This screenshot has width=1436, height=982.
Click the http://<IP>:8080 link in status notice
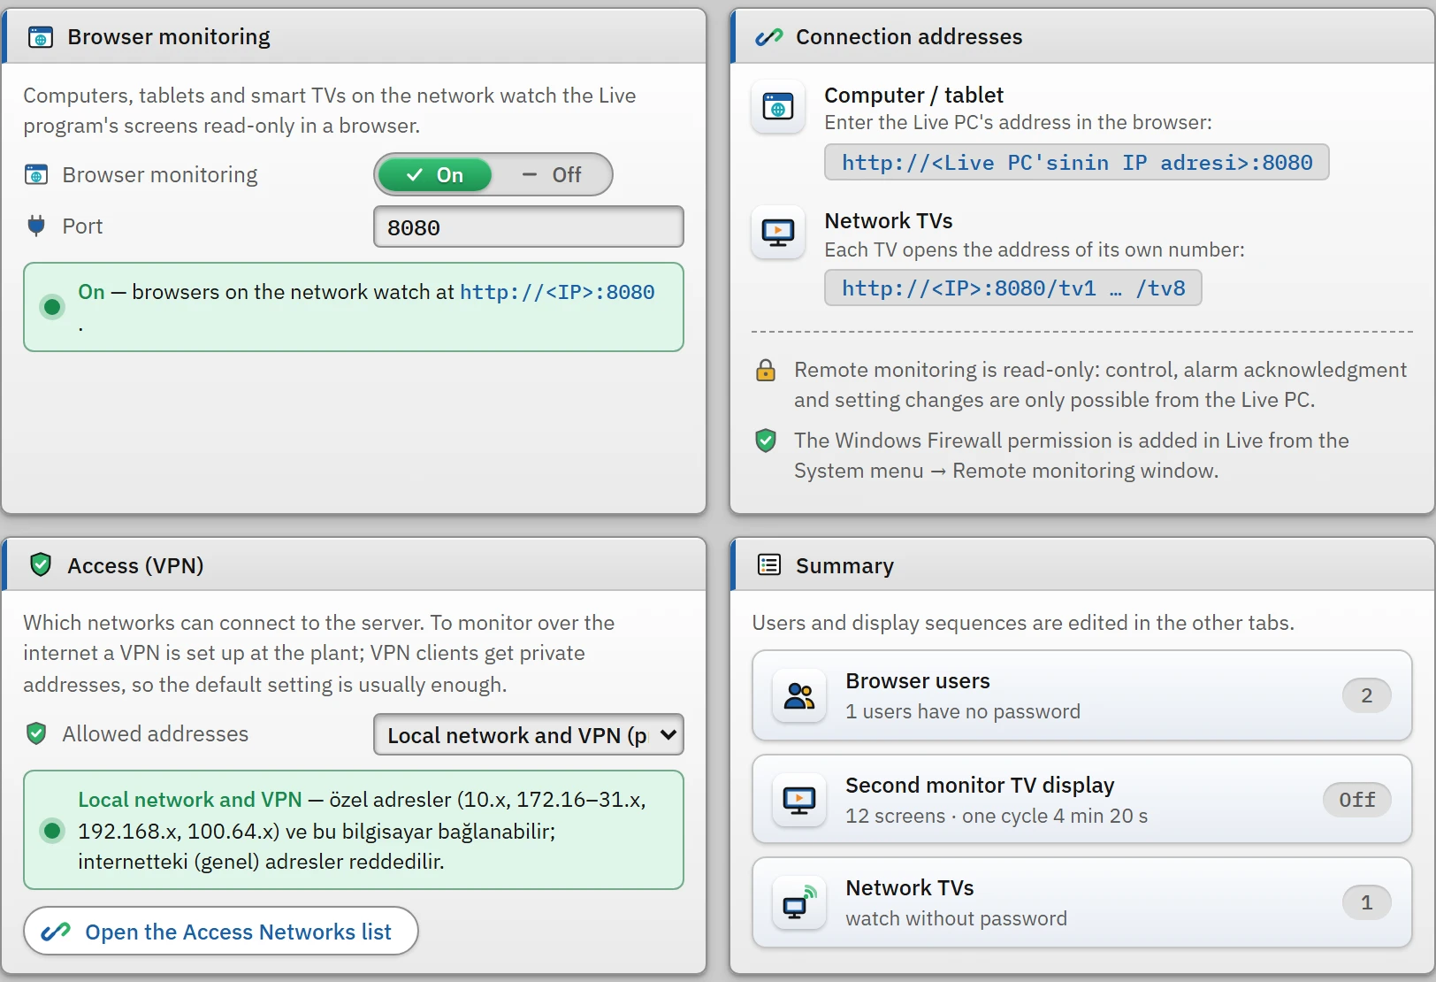coord(557,293)
